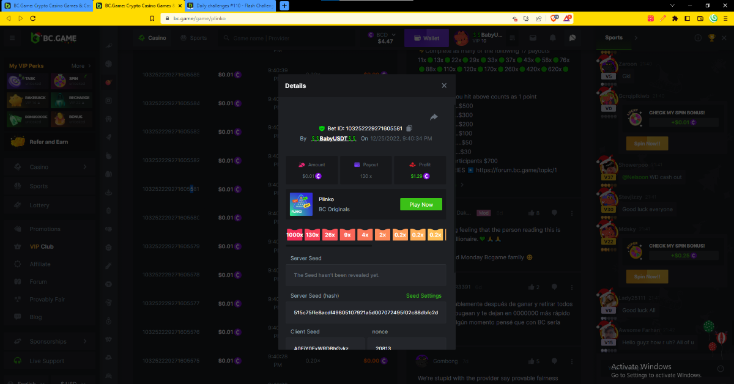Copy the Bet ID using the copy icon
Screen dimensions: 734x384
pyautogui.click(x=409, y=128)
